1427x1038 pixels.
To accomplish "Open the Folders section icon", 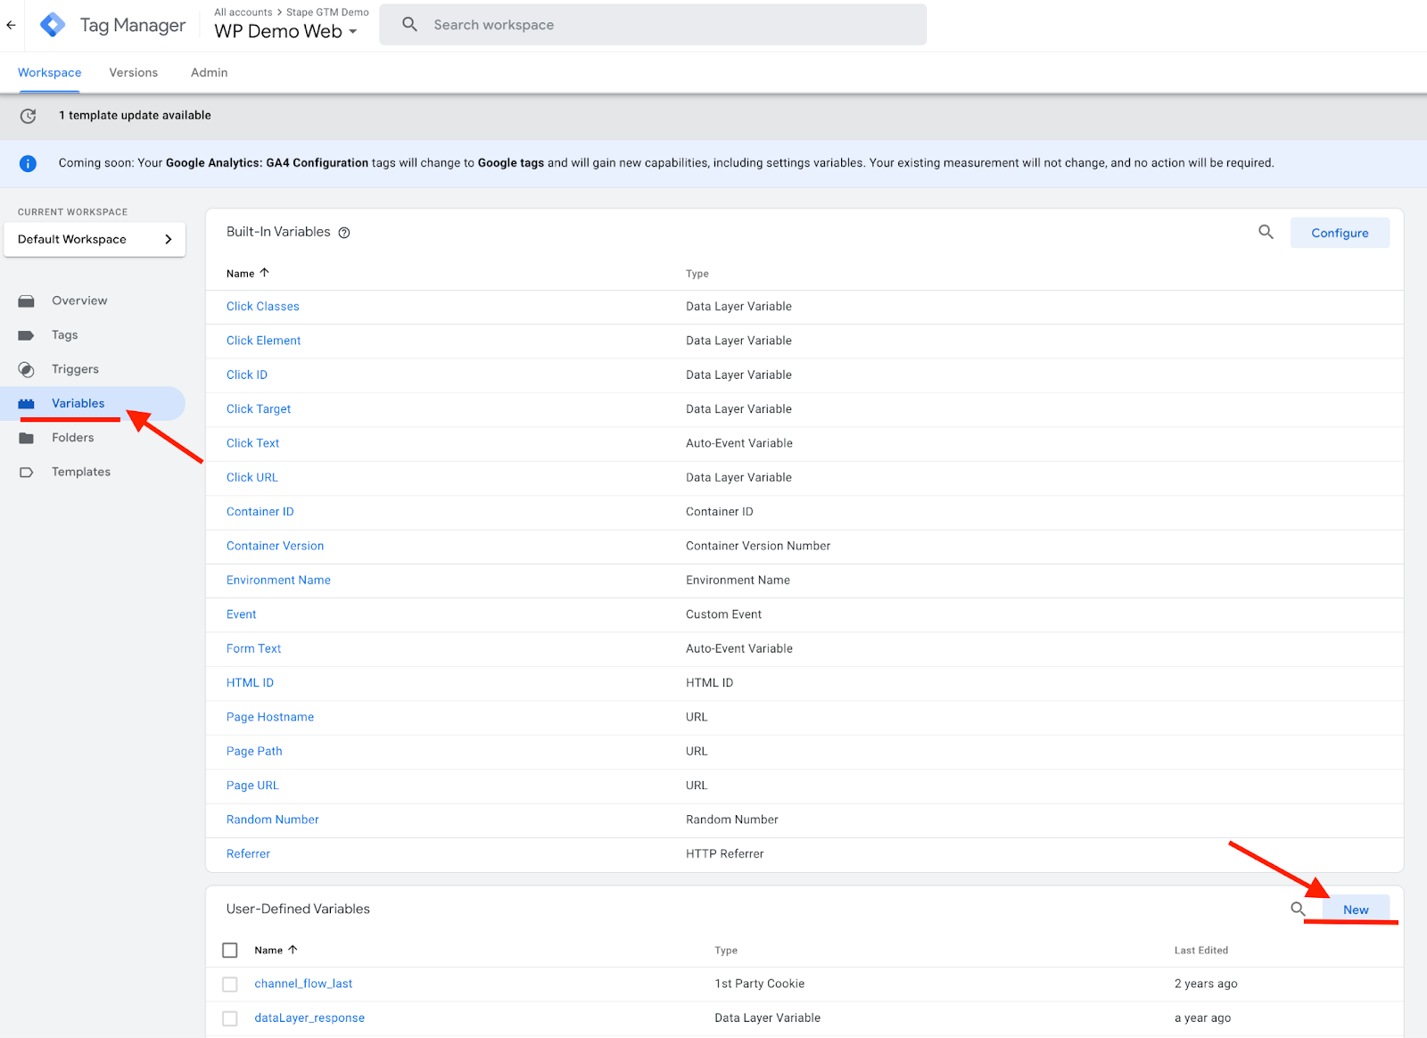I will pyautogui.click(x=27, y=437).
